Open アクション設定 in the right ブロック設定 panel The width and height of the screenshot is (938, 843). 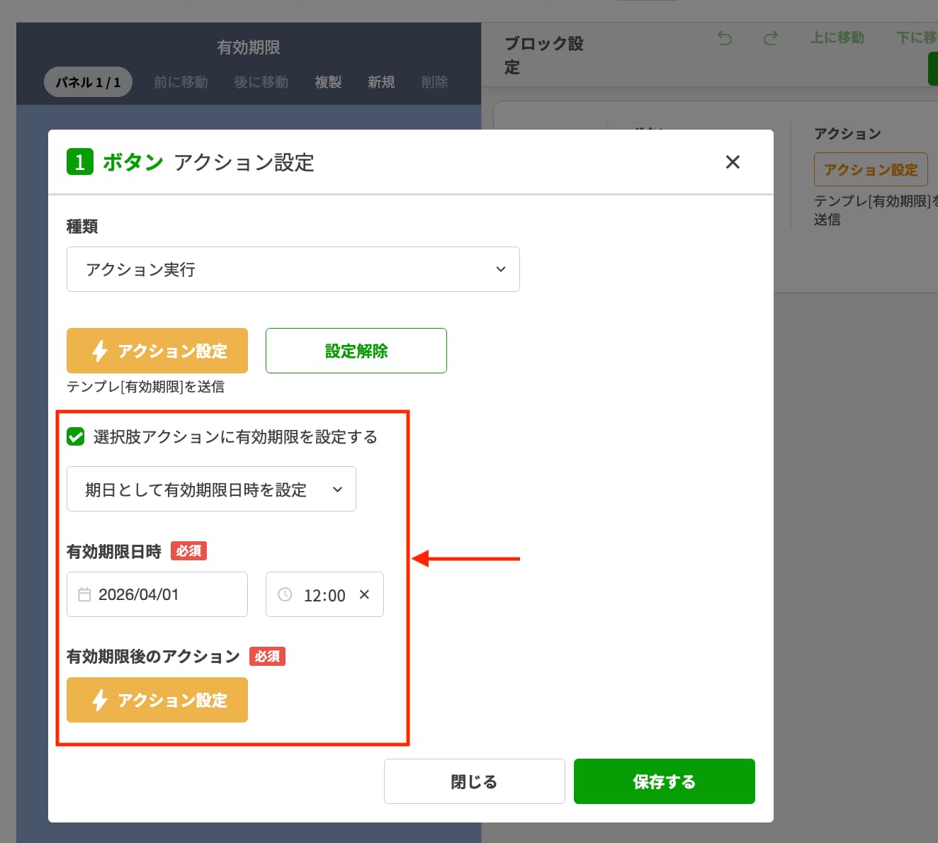click(871, 169)
